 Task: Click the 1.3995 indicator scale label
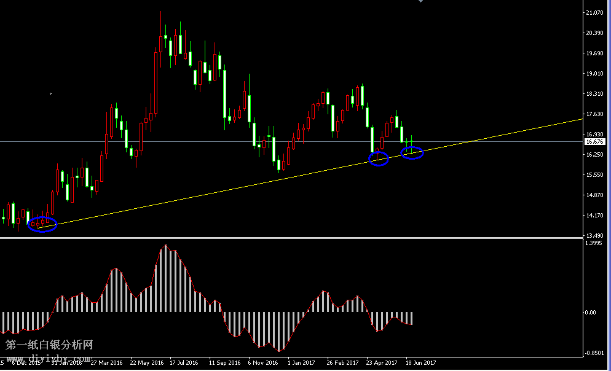tap(594, 244)
